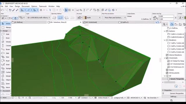This screenshot has height=104, width=186.
Task: Open the View Map in Navigator
Action: tap(176, 24)
